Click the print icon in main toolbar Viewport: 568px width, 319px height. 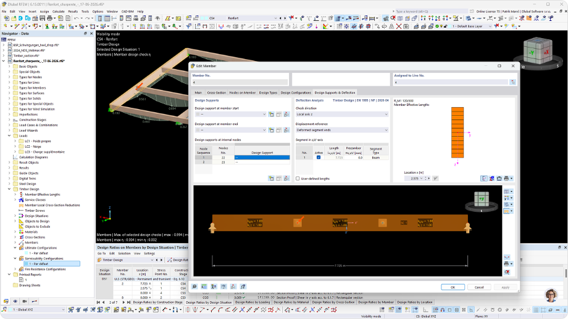click(x=49, y=18)
